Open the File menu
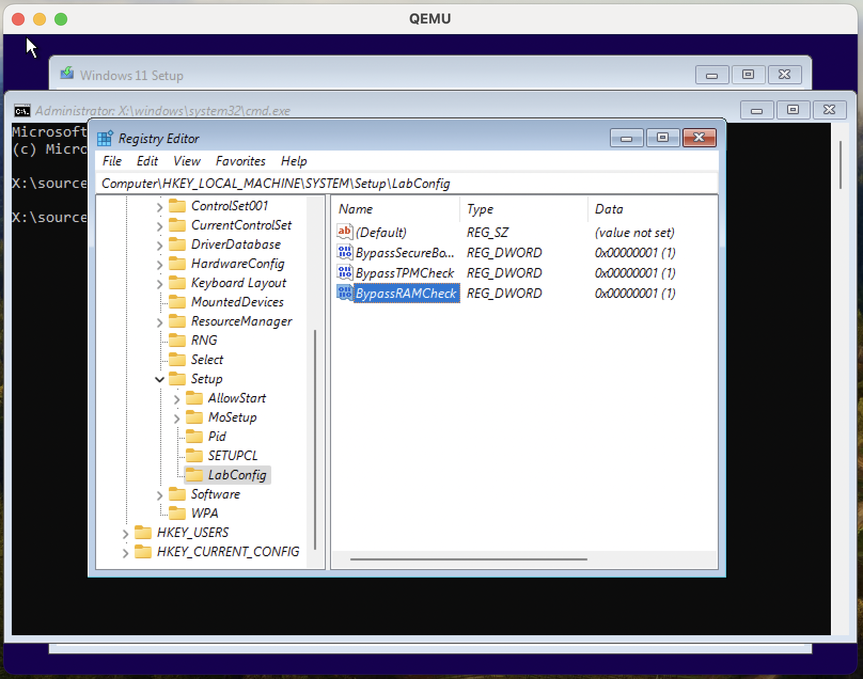The image size is (863, 679). pos(112,161)
